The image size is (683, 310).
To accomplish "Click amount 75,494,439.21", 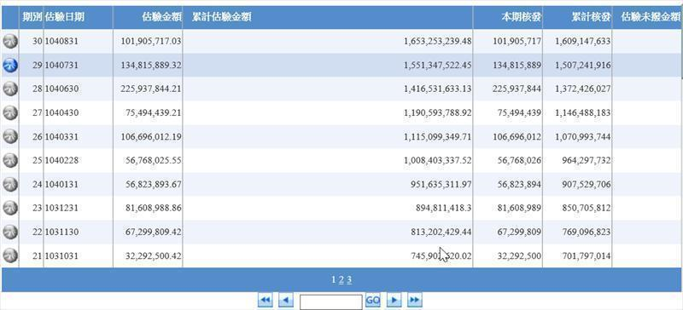I will tap(154, 113).
